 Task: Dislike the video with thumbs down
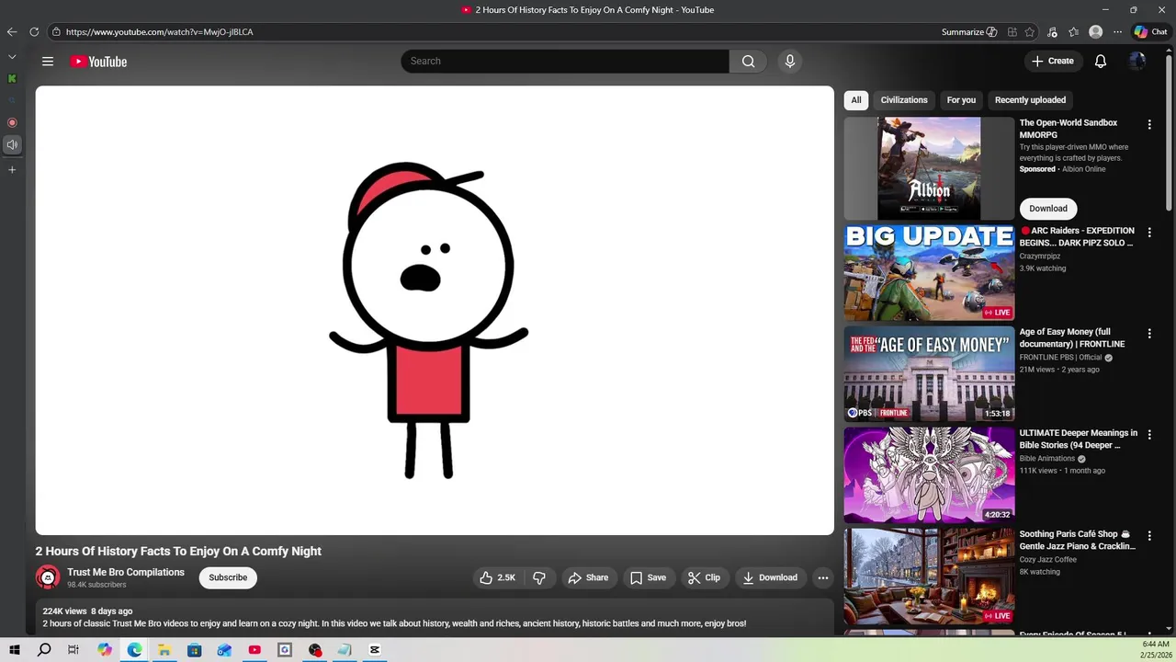click(539, 577)
